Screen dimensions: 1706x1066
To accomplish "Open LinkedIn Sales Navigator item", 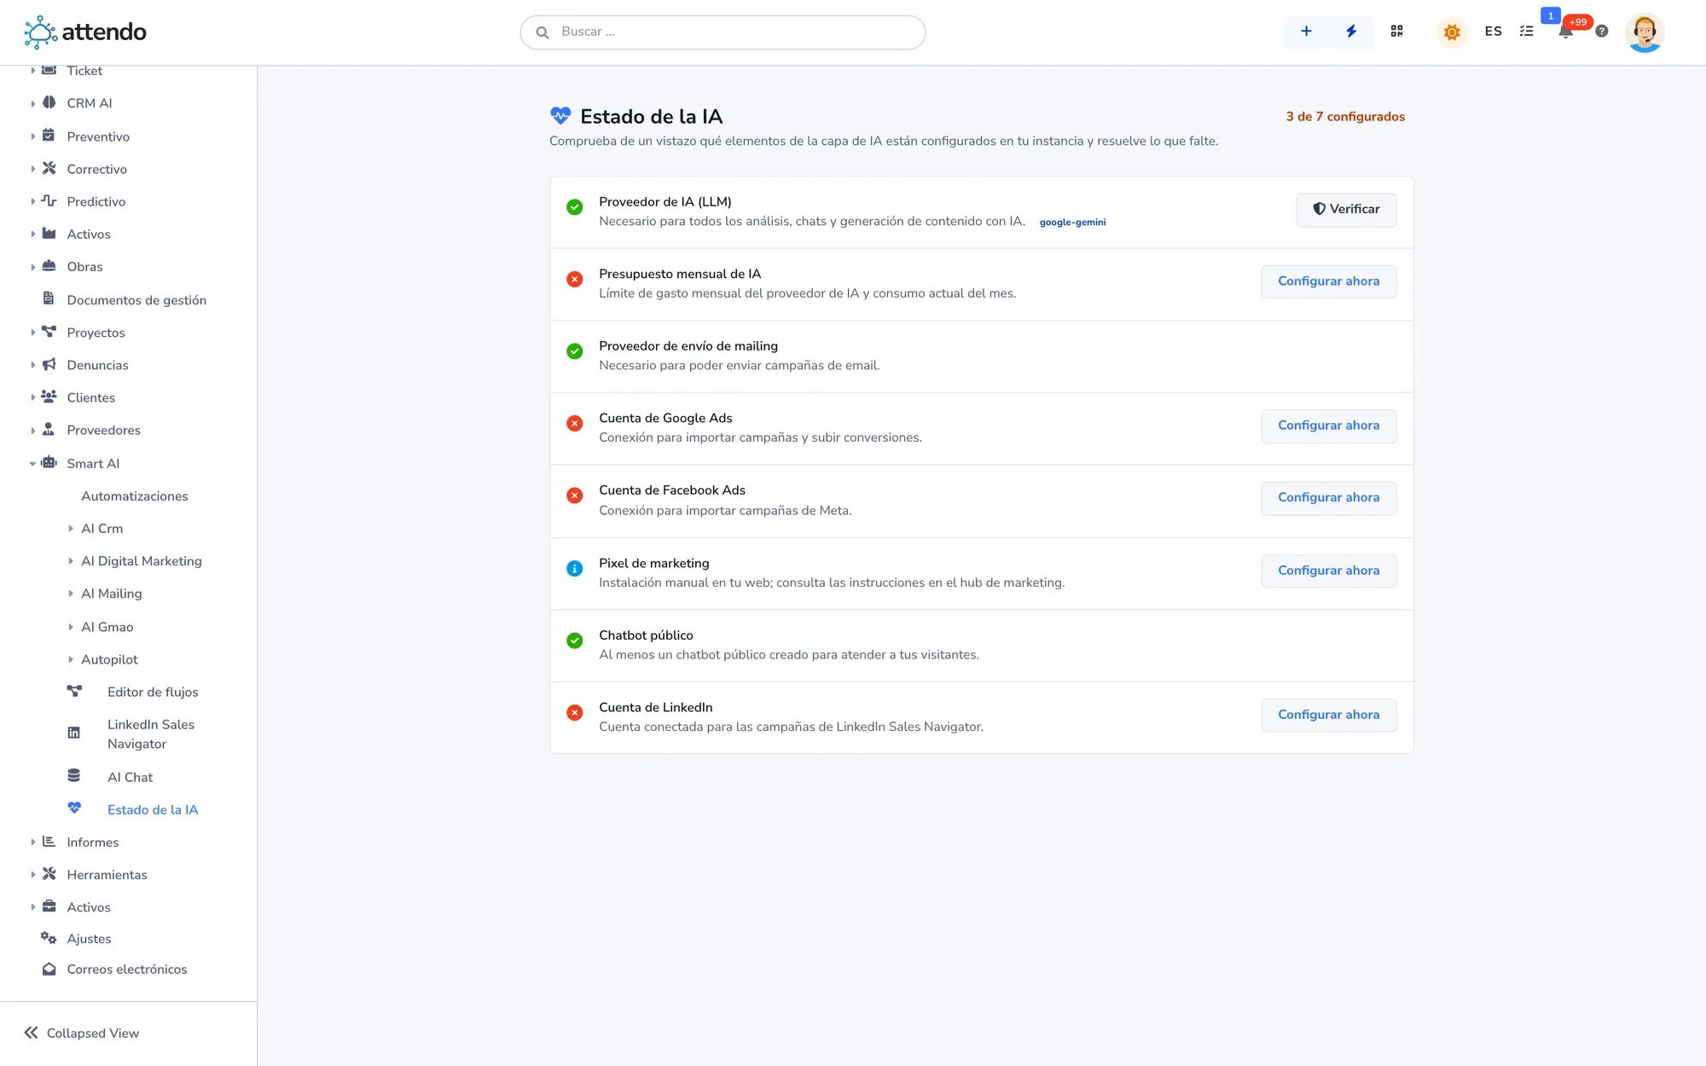I will (x=151, y=734).
